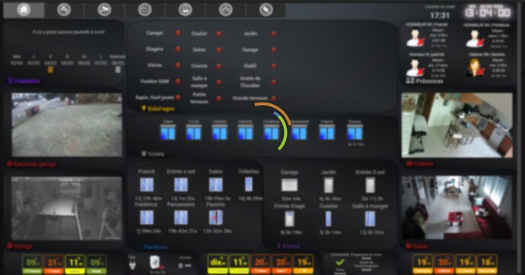
Task: Click the Franck window icon in Fenêtres
Action: coord(147,185)
